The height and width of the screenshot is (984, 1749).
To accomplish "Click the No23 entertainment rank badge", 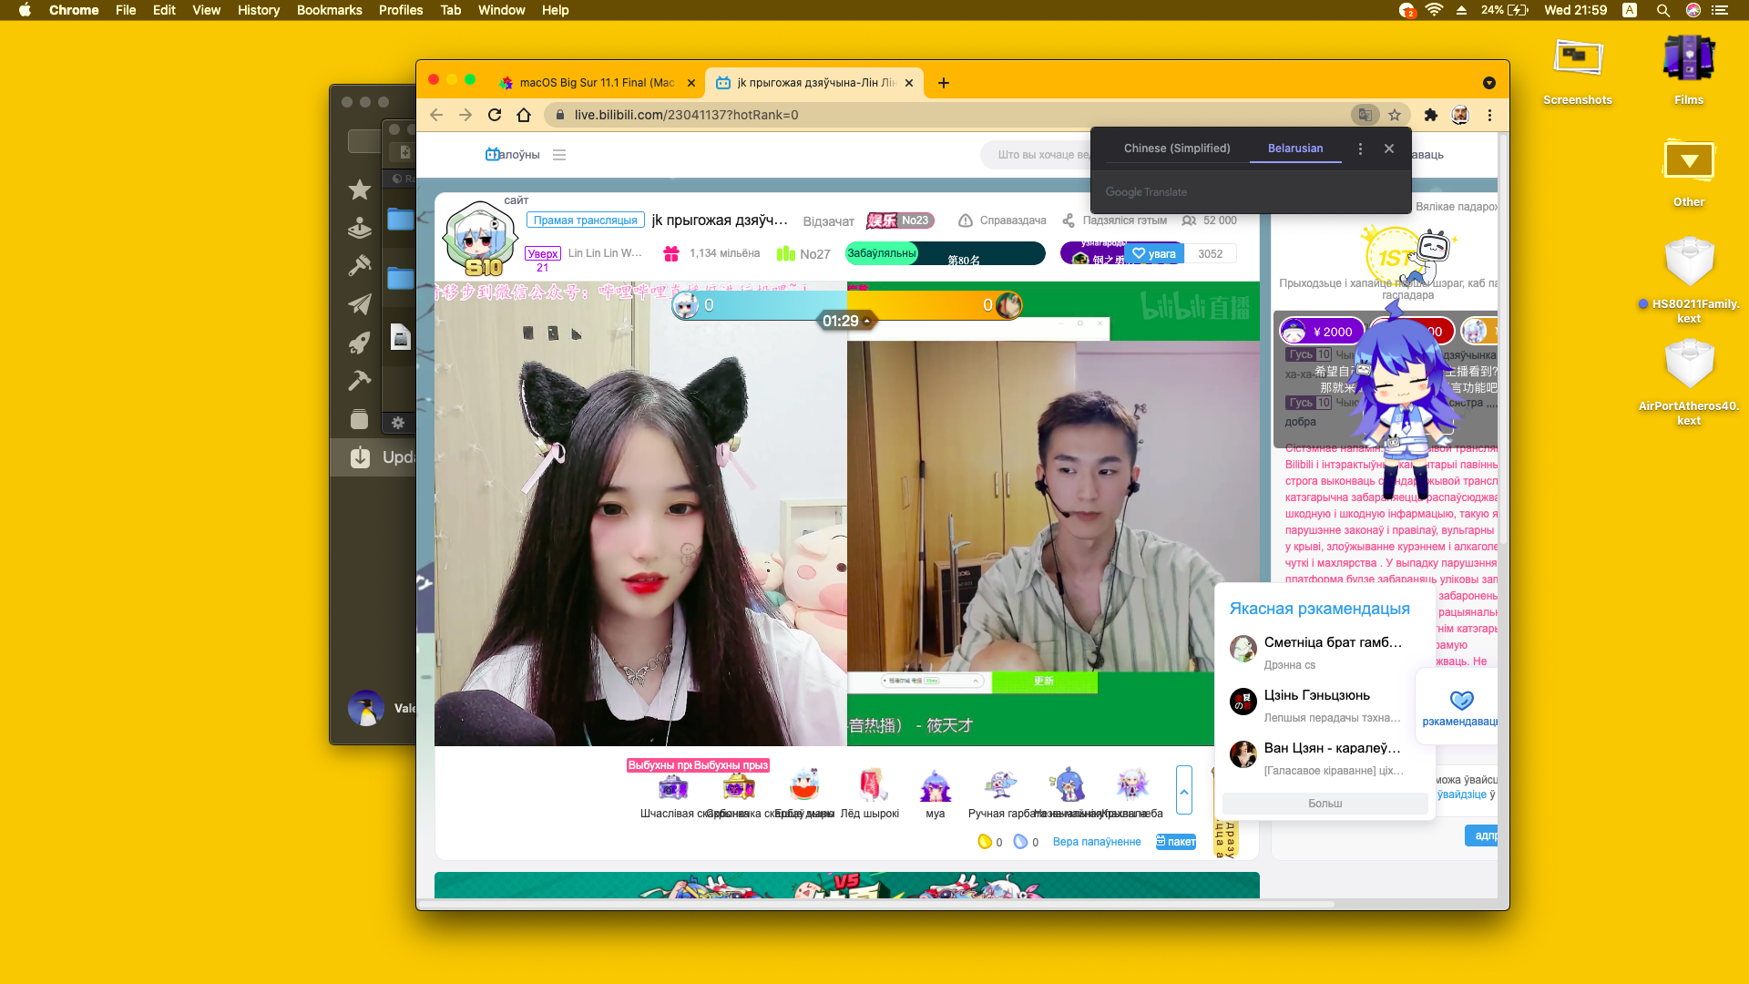I will tap(900, 220).
